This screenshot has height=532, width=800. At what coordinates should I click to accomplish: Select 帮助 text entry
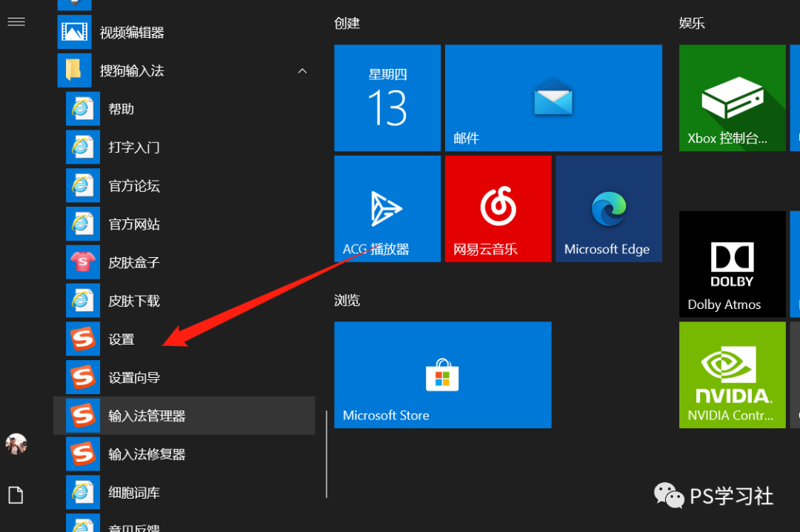[x=121, y=109]
